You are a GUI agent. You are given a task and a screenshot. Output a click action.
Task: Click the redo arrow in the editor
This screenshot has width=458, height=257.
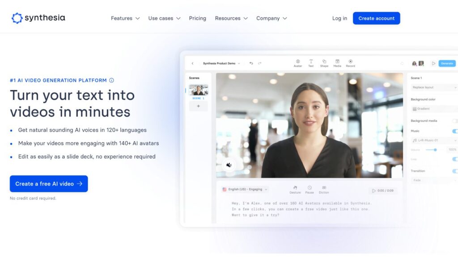tap(260, 63)
